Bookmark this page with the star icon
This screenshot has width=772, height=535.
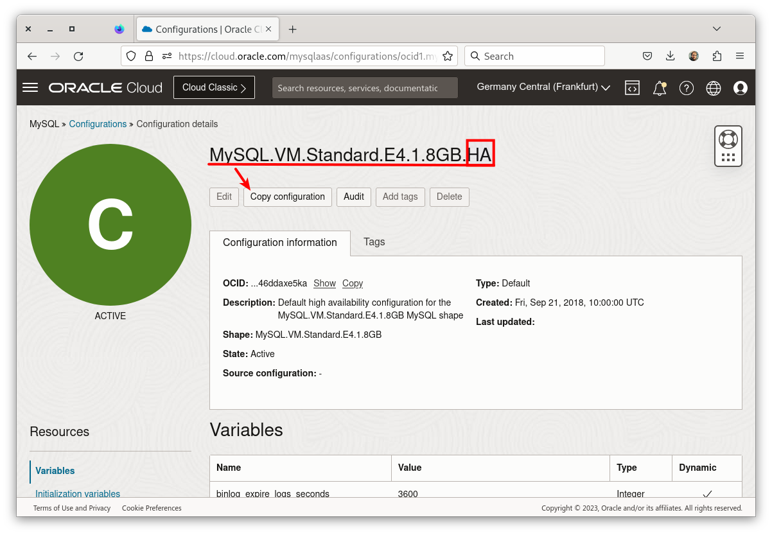(448, 56)
